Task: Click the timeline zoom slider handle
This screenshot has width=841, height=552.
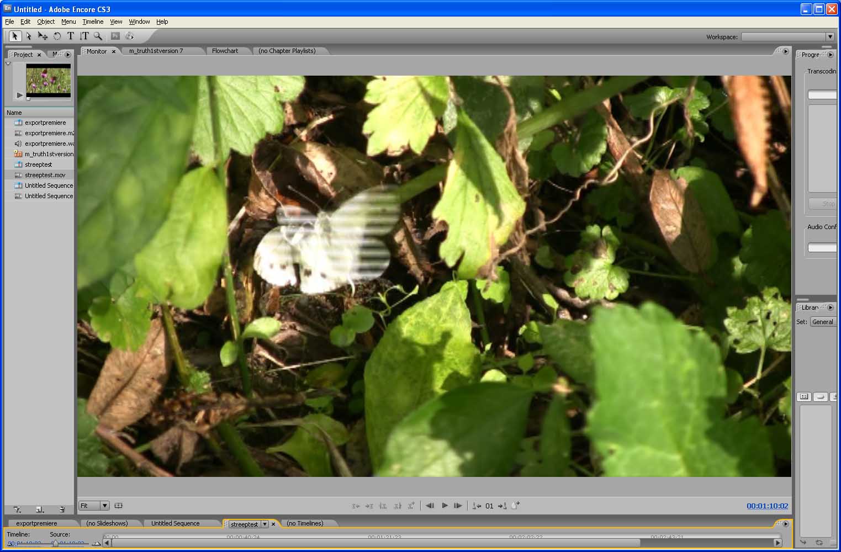Action: pos(55,544)
